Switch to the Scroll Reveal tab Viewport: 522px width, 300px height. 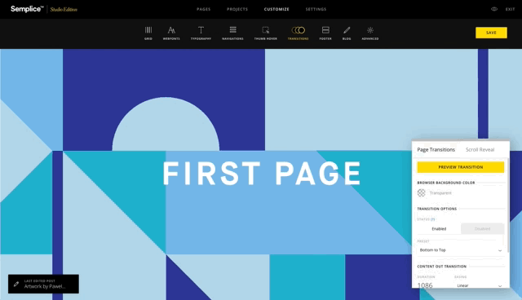(480, 150)
